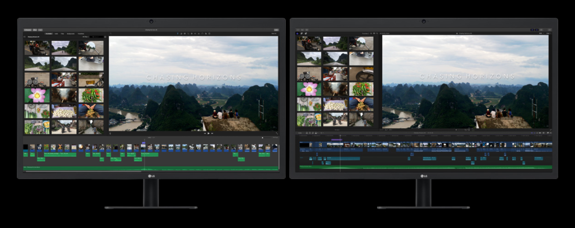Click the share icon in iMovie's title bar
This screenshot has height=228, width=575.
[276, 30]
